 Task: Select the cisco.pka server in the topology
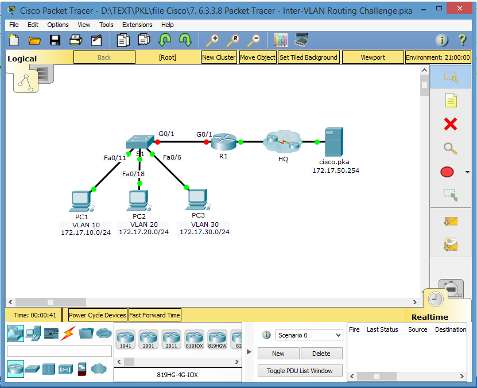[334, 141]
